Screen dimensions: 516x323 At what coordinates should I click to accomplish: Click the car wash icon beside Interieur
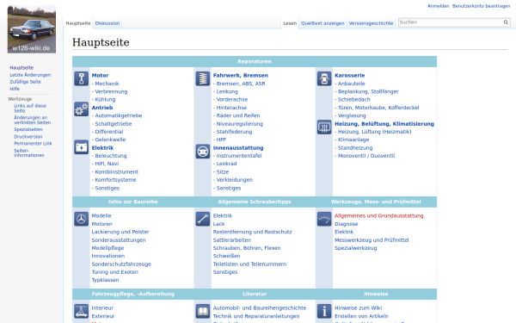82,311
